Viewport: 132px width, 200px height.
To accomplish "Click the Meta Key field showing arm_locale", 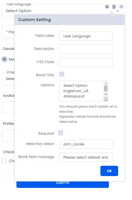I will tap(86, 144).
